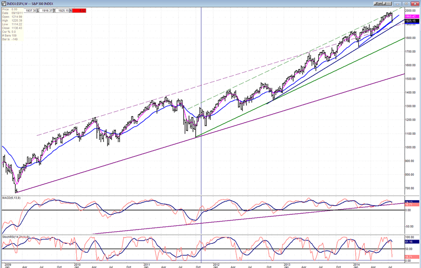Click the red net change cell
421x268 pixels.
point(79,11)
